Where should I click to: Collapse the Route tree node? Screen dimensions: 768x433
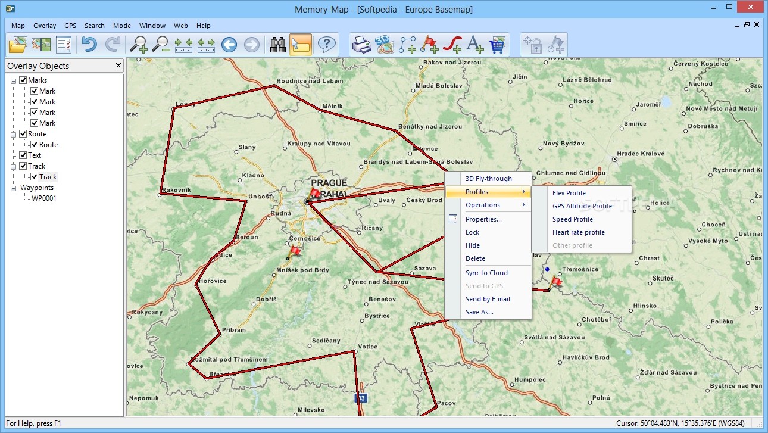coord(13,134)
